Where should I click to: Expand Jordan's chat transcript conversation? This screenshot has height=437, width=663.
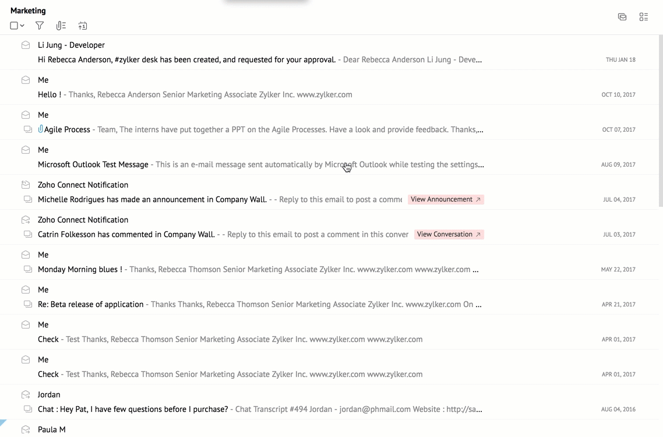point(27,409)
